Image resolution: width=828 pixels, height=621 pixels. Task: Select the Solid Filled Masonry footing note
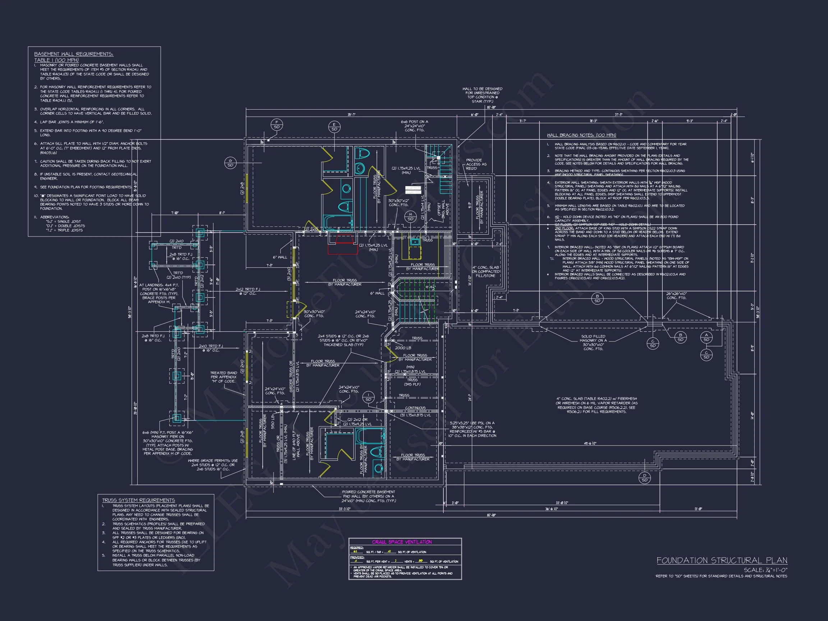[593, 342]
